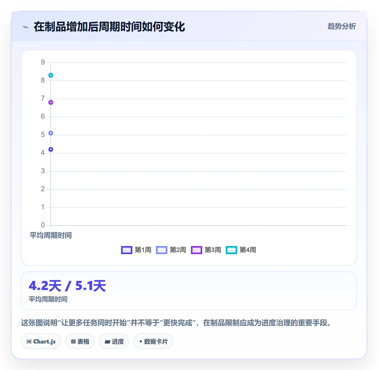Image resolution: width=378 pixels, height=370 pixels.
Task: Click the Chart.js tag chip
Action: pos(41,341)
